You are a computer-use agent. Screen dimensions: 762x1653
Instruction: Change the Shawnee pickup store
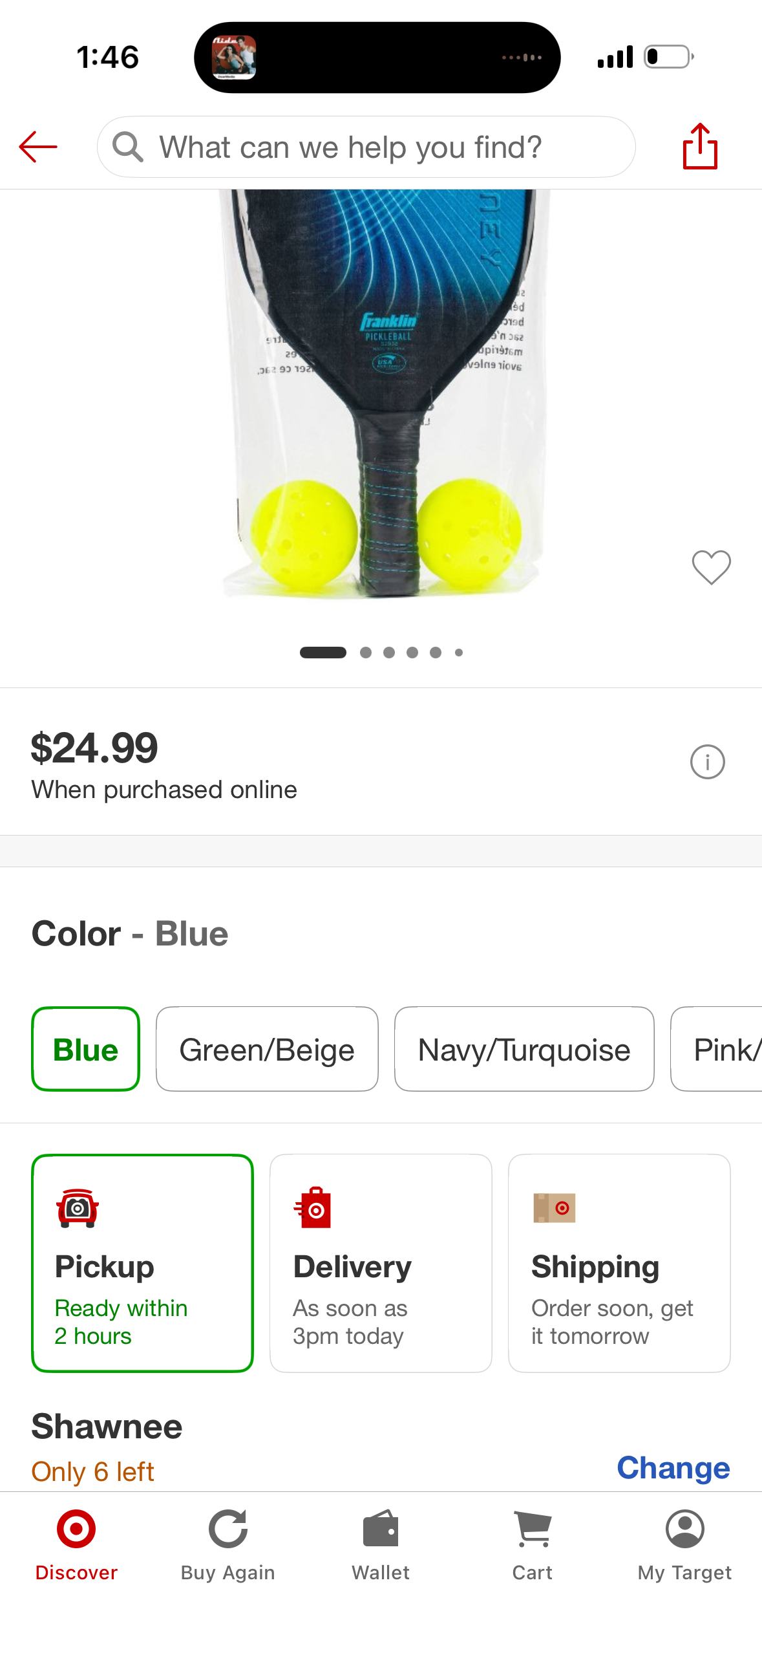[673, 1468]
